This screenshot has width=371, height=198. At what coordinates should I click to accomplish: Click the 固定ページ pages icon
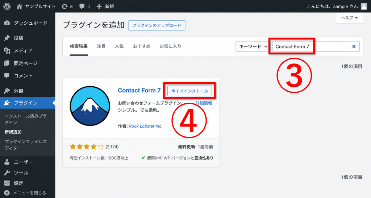click(7, 63)
